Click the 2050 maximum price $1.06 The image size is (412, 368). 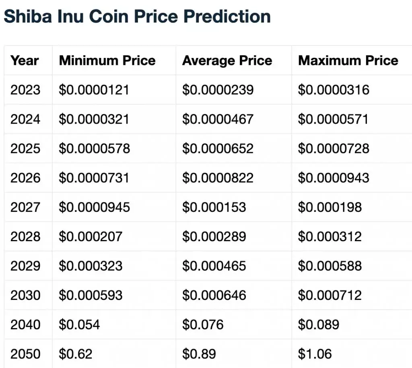(x=315, y=354)
